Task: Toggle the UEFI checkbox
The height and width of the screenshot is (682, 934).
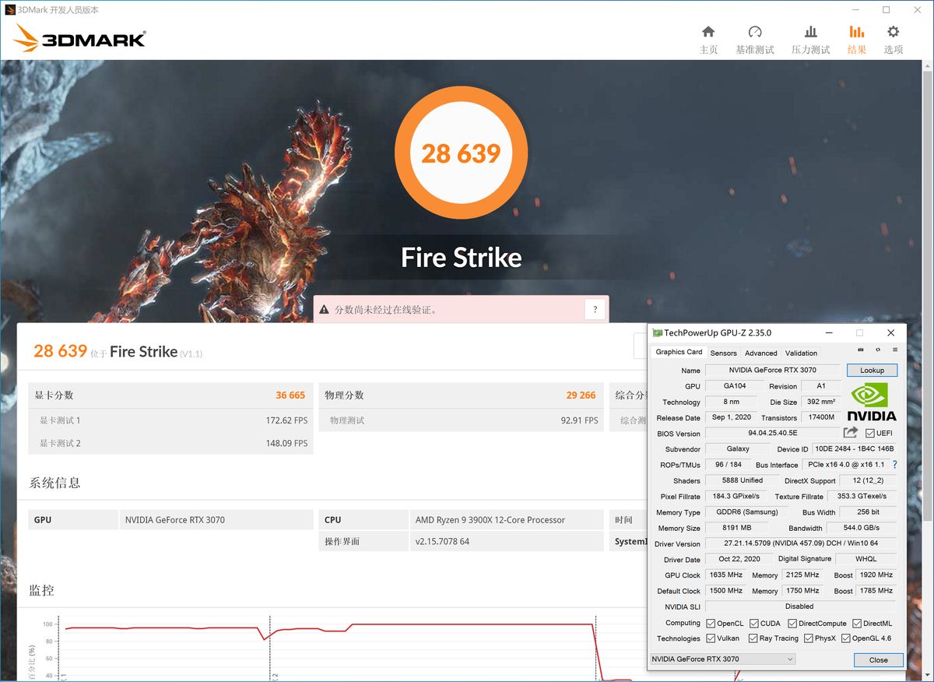Action: pyautogui.click(x=869, y=434)
